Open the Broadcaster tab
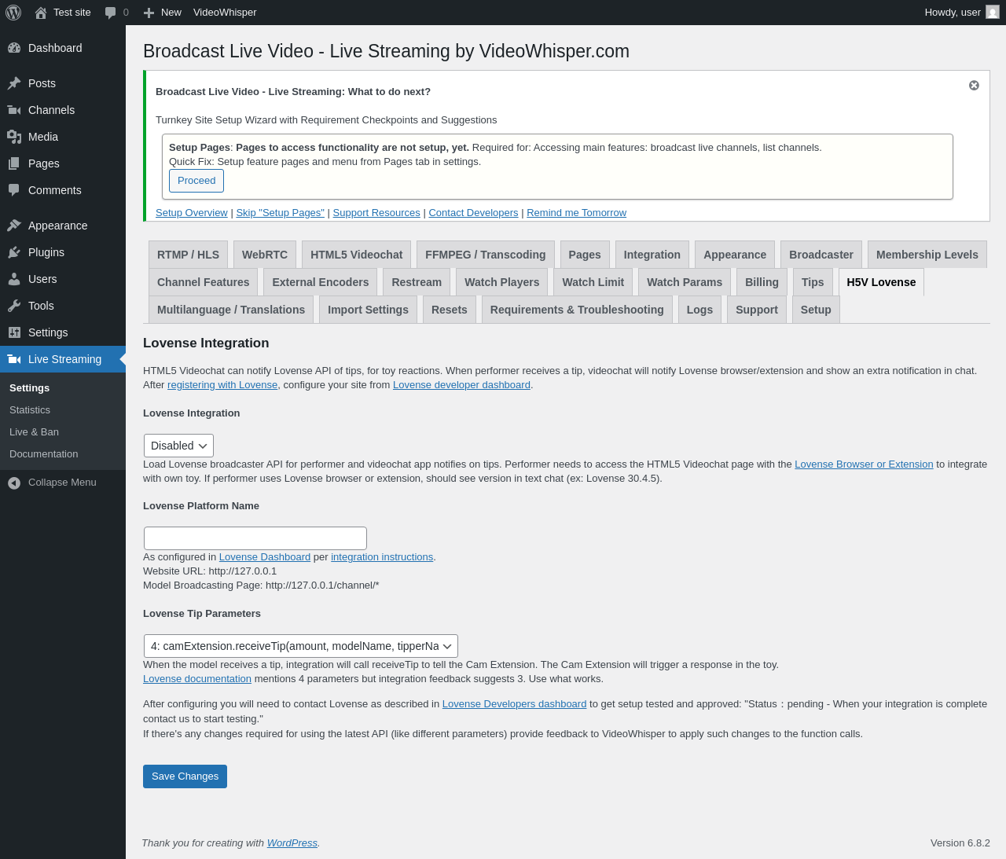Image resolution: width=1006 pixels, height=859 pixels. [x=821, y=255]
